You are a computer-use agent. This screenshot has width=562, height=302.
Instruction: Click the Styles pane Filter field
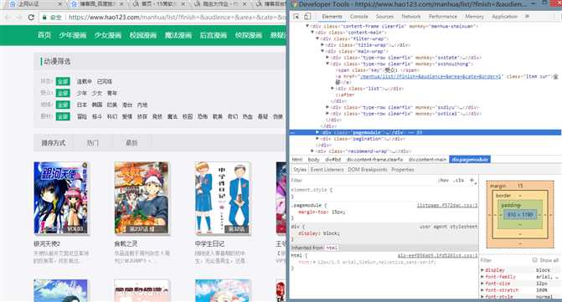(362, 181)
